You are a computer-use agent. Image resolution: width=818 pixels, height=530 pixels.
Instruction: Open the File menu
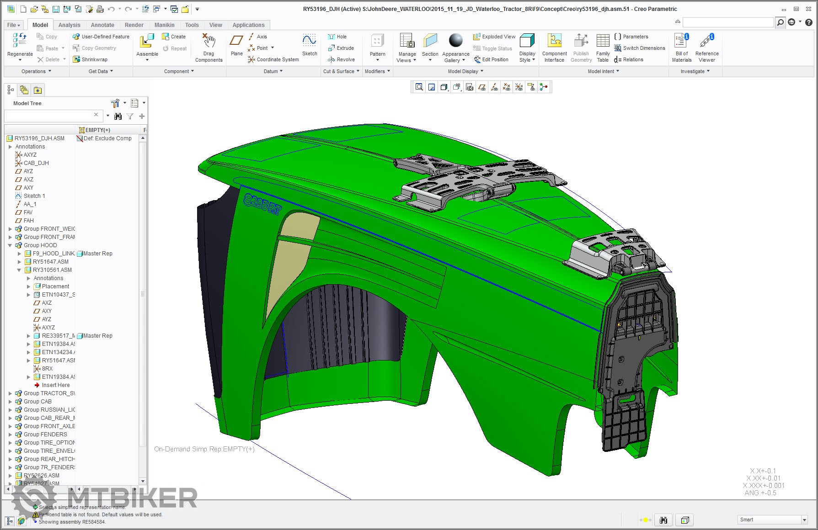[x=13, y=25]
